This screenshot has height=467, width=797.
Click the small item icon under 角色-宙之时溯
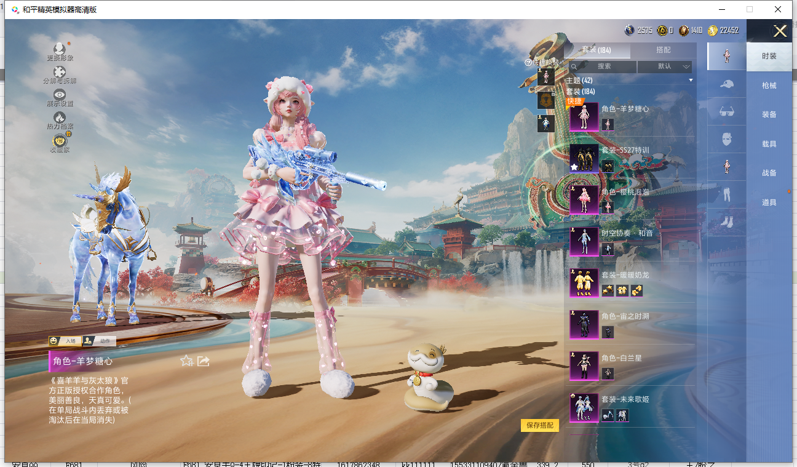608,332
